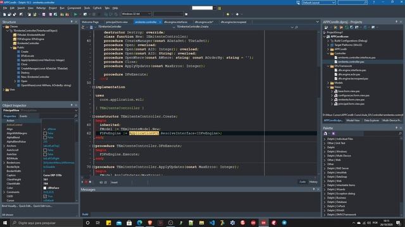
Task: Click the Color clBtnFace swatch
Action: [45, 188]
